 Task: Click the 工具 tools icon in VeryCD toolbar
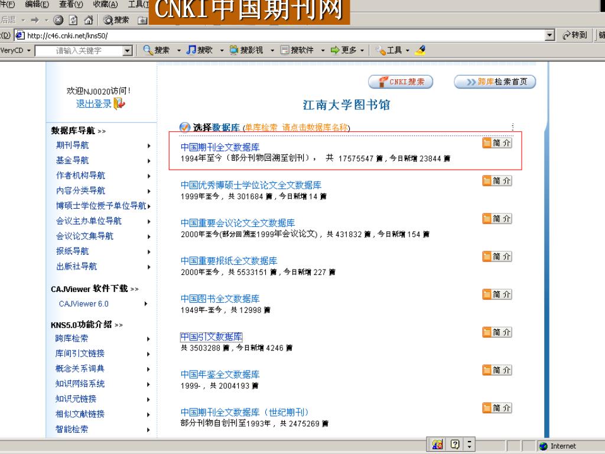380,50
